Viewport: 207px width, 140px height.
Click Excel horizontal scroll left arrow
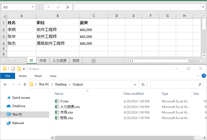click(x=130, y=61)
